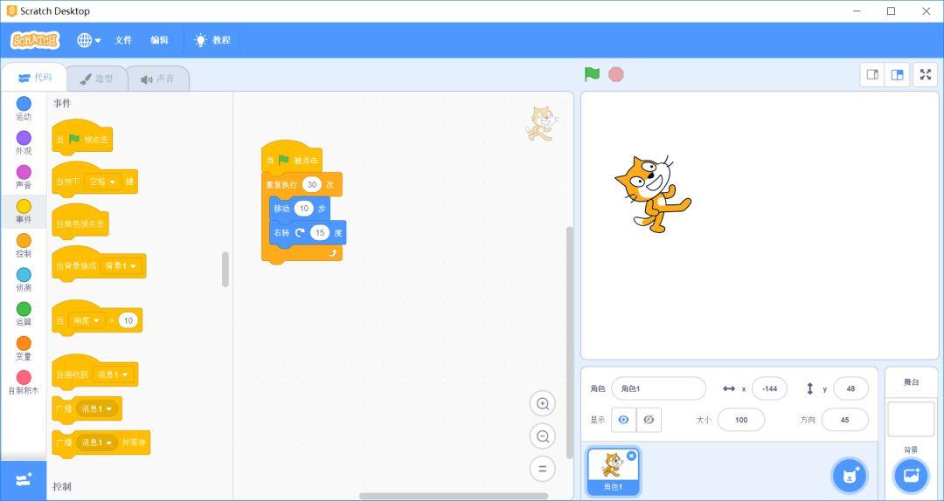944x501 pixels.
Task: Select the stage backdrop thumbnail
Action: [911, 419]
